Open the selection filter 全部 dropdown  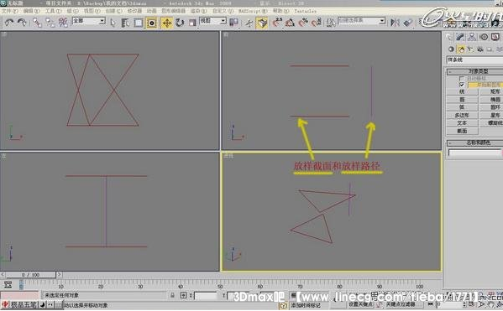(89, 21)
